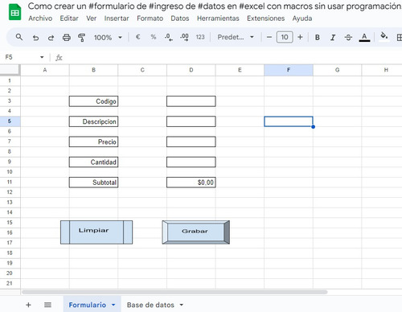Open the zoom 100% dropdown

click(x=108, y=37)
